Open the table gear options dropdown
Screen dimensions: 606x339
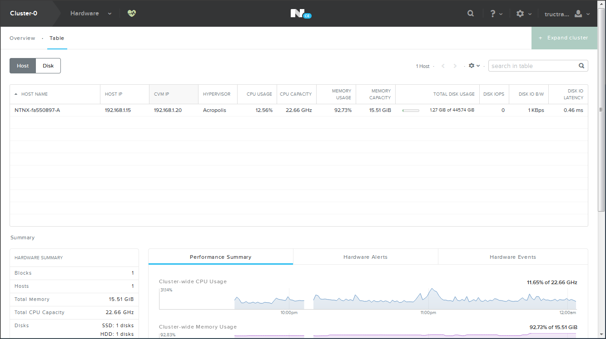coord(474,66)
